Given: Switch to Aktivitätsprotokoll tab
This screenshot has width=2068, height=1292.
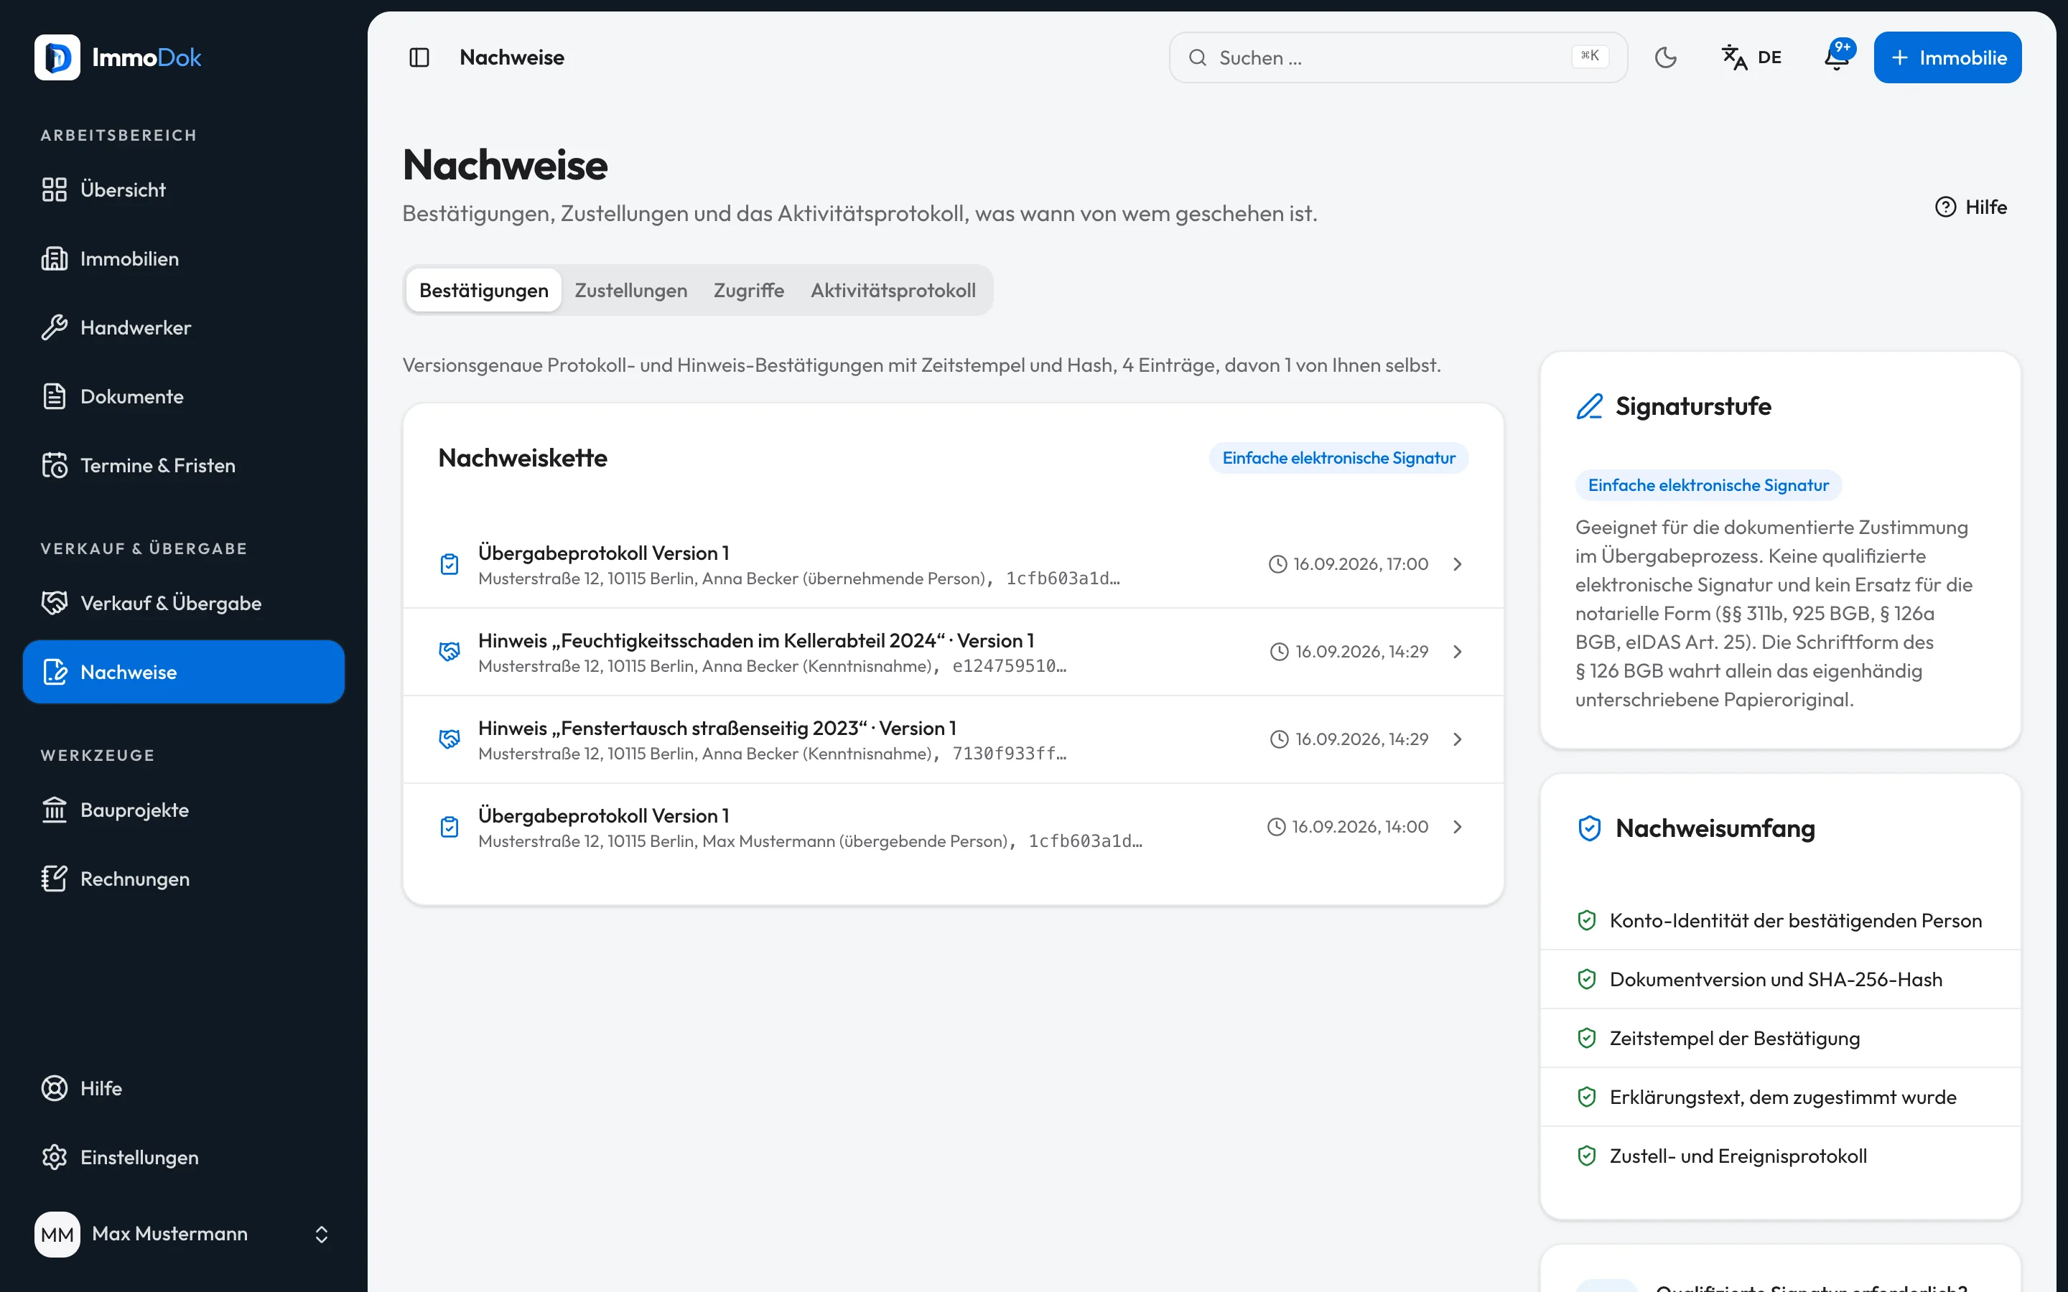Looking at the screenshot, I should (x=893, y=290).
